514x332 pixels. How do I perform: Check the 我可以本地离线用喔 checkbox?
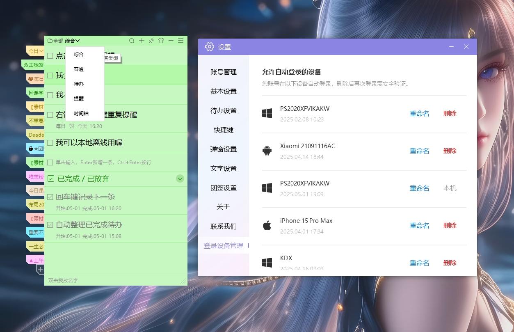pyautogui.click(x=50, y=142)
